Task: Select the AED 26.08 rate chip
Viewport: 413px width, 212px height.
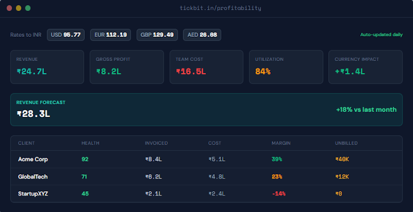Action: click(202, 35)
